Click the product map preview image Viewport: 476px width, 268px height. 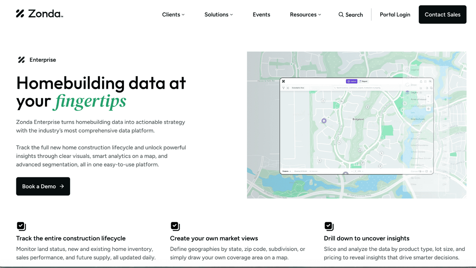point(356,125)
